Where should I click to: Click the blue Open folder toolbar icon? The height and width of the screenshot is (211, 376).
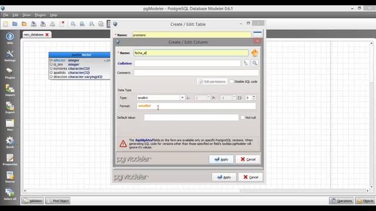15,24
